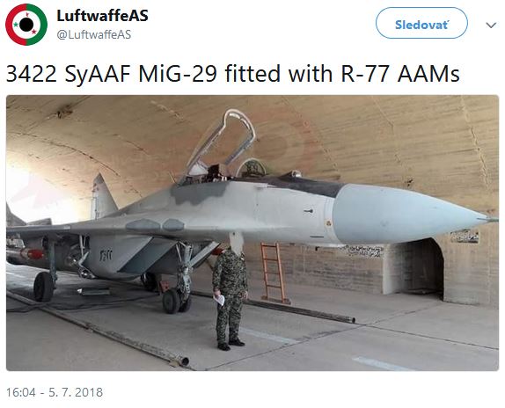This screenshot has height=408, width=505.
Task: Click the front landing gear wheel
Action: (174, 301)
